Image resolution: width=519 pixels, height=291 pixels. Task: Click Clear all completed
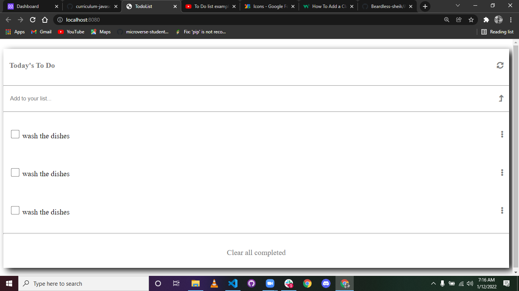pyautogui.click(x=256, y=252)
